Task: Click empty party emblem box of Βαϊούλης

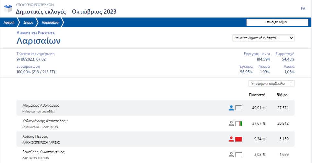Action: point(239,155)
